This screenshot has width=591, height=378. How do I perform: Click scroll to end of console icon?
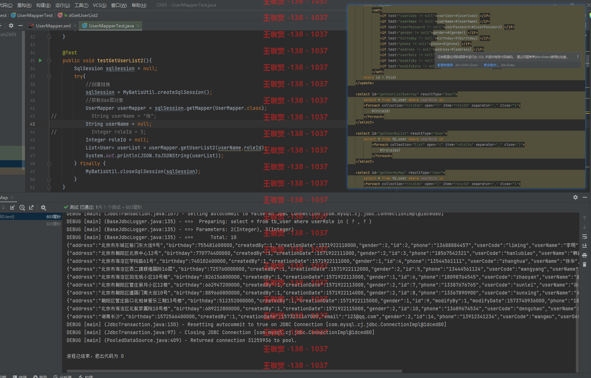click(x=585, y=246)
